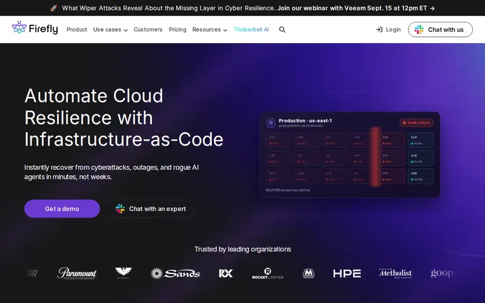Click the Login link

388,30
